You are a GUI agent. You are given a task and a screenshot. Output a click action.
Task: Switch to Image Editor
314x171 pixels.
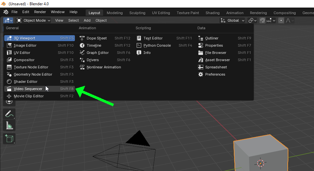click(x=39, y=45)
